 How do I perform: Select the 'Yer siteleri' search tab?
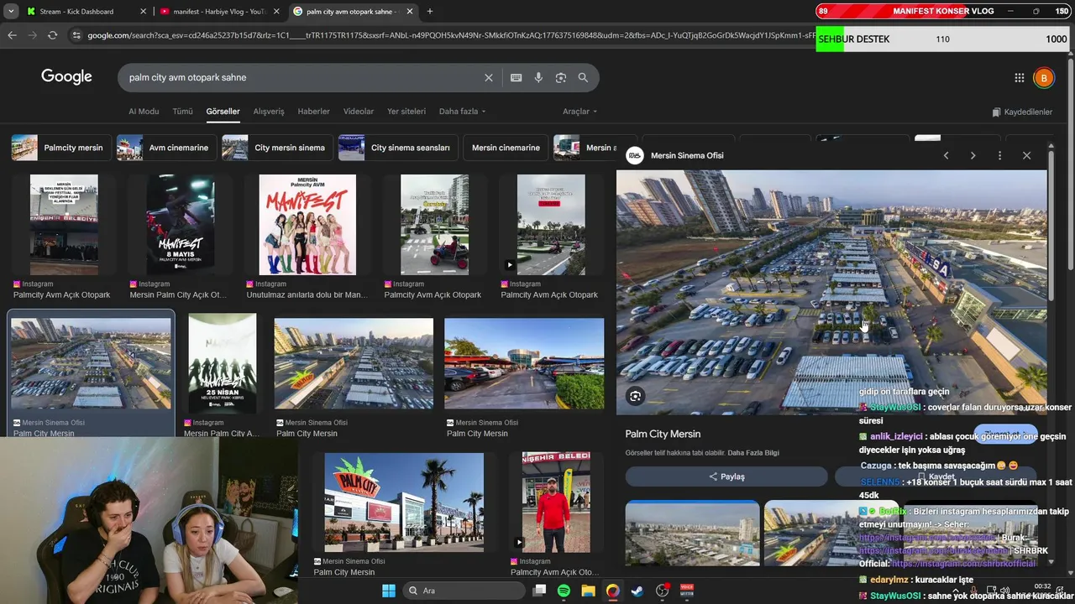tap(406, 112)
